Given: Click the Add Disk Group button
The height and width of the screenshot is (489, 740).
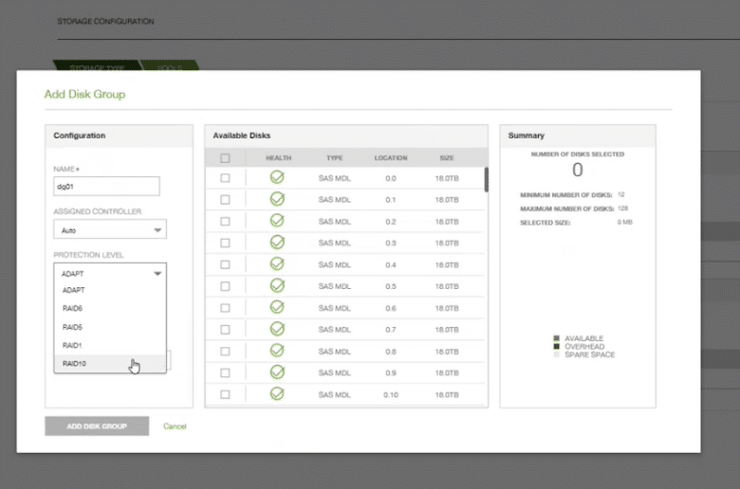Looking at the screenshot, I should 97,426.
